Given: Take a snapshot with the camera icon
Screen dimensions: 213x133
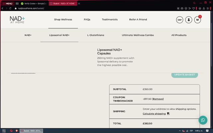Looking at the screenshot, I should point(182,8).
